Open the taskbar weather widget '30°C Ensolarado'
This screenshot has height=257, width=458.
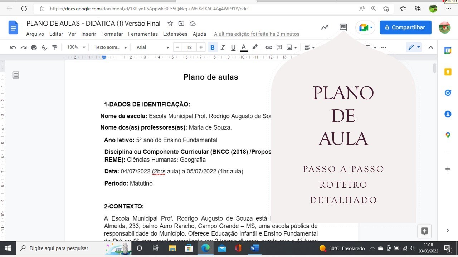click(x=342, y=248)
